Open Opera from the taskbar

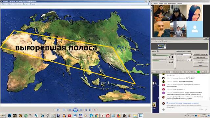click(108, 116)
